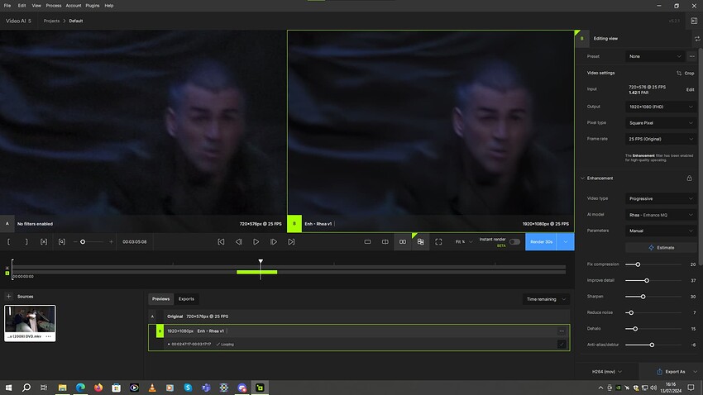The height and width of the screenshot is (395, 703).
Task: Add a source with the plus icon
Action: [x=9, y=296]
